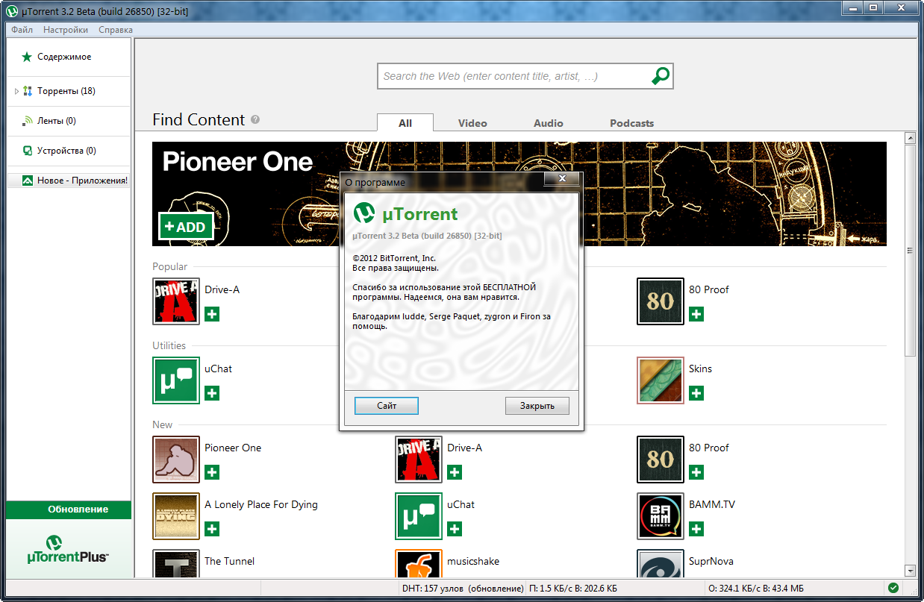924x602 pixels.
Task: Click the green plus under Skins
Action: point(696,393)
